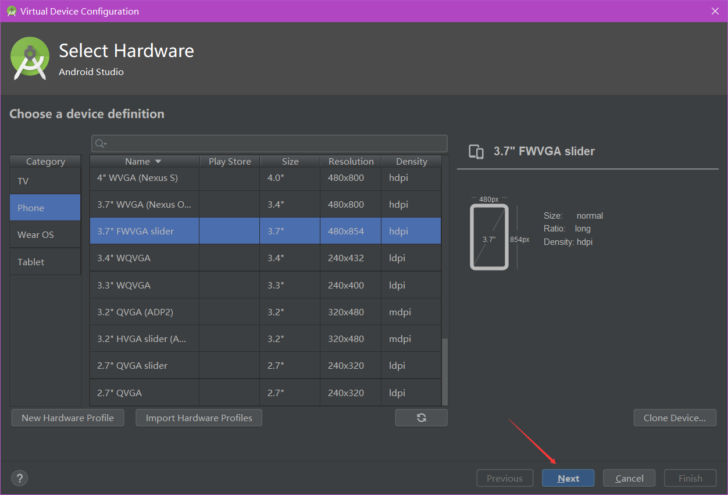Select the 2.7" QVGA device
728x495 pixels.
[266, 393]
